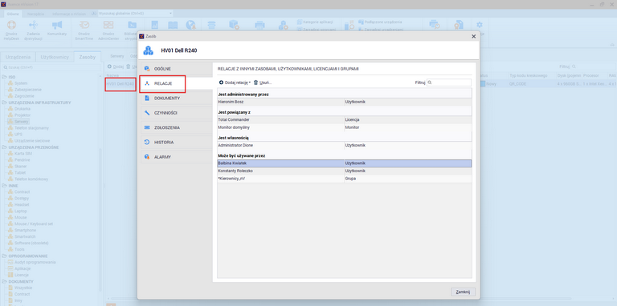The image size is (617, 306).
Task: Click Zadania dystrybucji in the main ribbon
Action: tap(33, 30)
